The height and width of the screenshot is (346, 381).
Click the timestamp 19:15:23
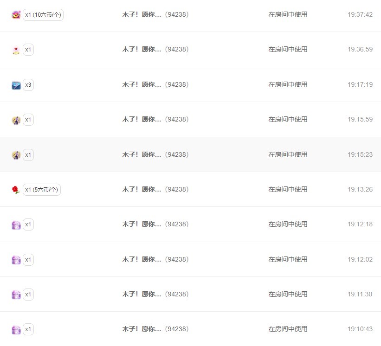point(360,154)
